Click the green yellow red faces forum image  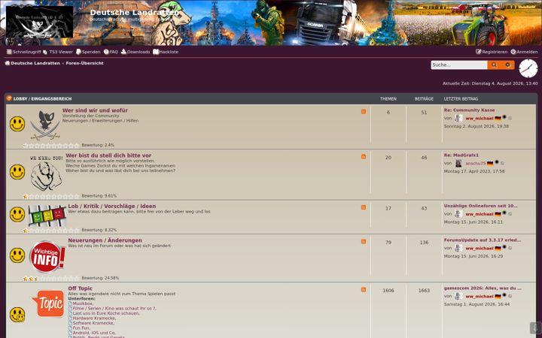(47, 216)
